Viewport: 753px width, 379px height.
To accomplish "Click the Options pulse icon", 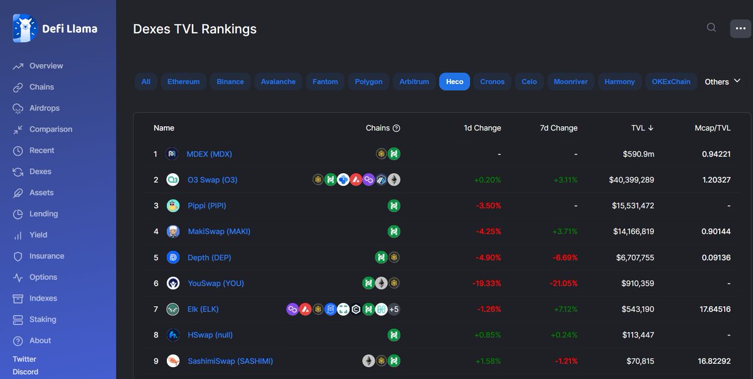I will [x=18, y=277].
